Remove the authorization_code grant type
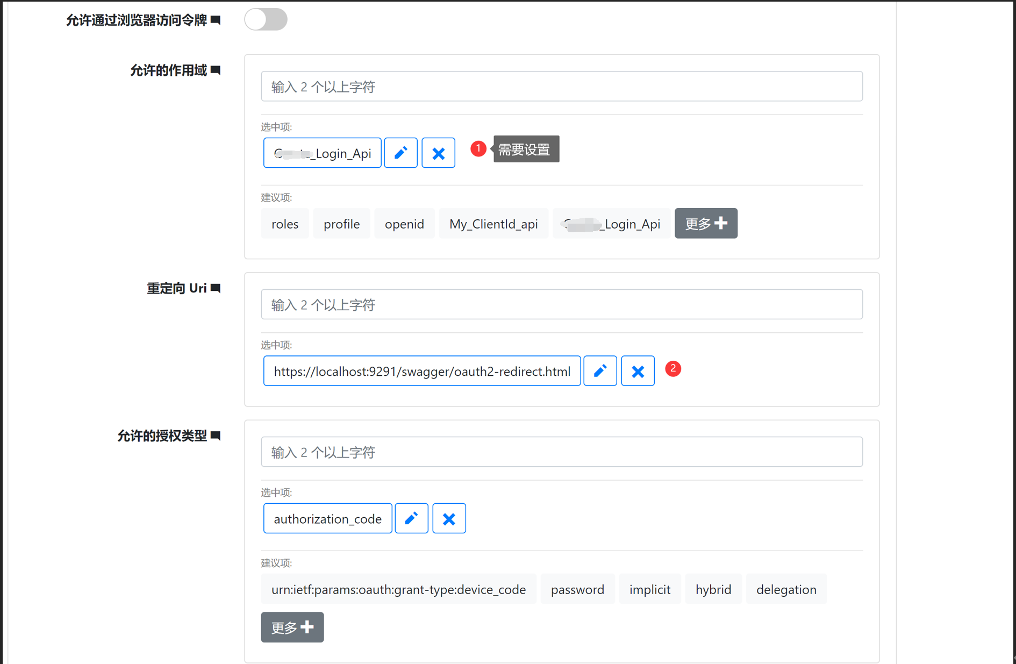Viewport: 1016px width, 664px height. [449, 519]
